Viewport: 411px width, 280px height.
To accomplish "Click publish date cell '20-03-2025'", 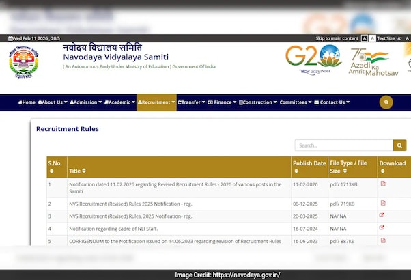I will point(305,216).
